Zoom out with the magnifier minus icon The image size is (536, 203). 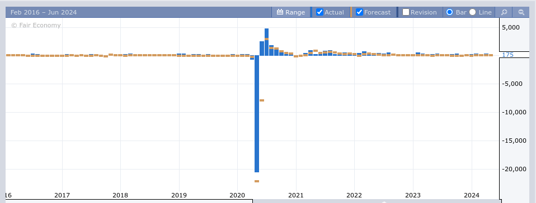point(521,12)
